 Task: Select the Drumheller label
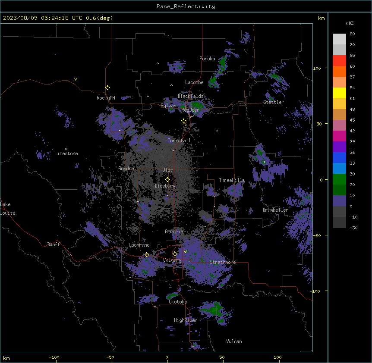pyautogui.click(x=275, y=210)
